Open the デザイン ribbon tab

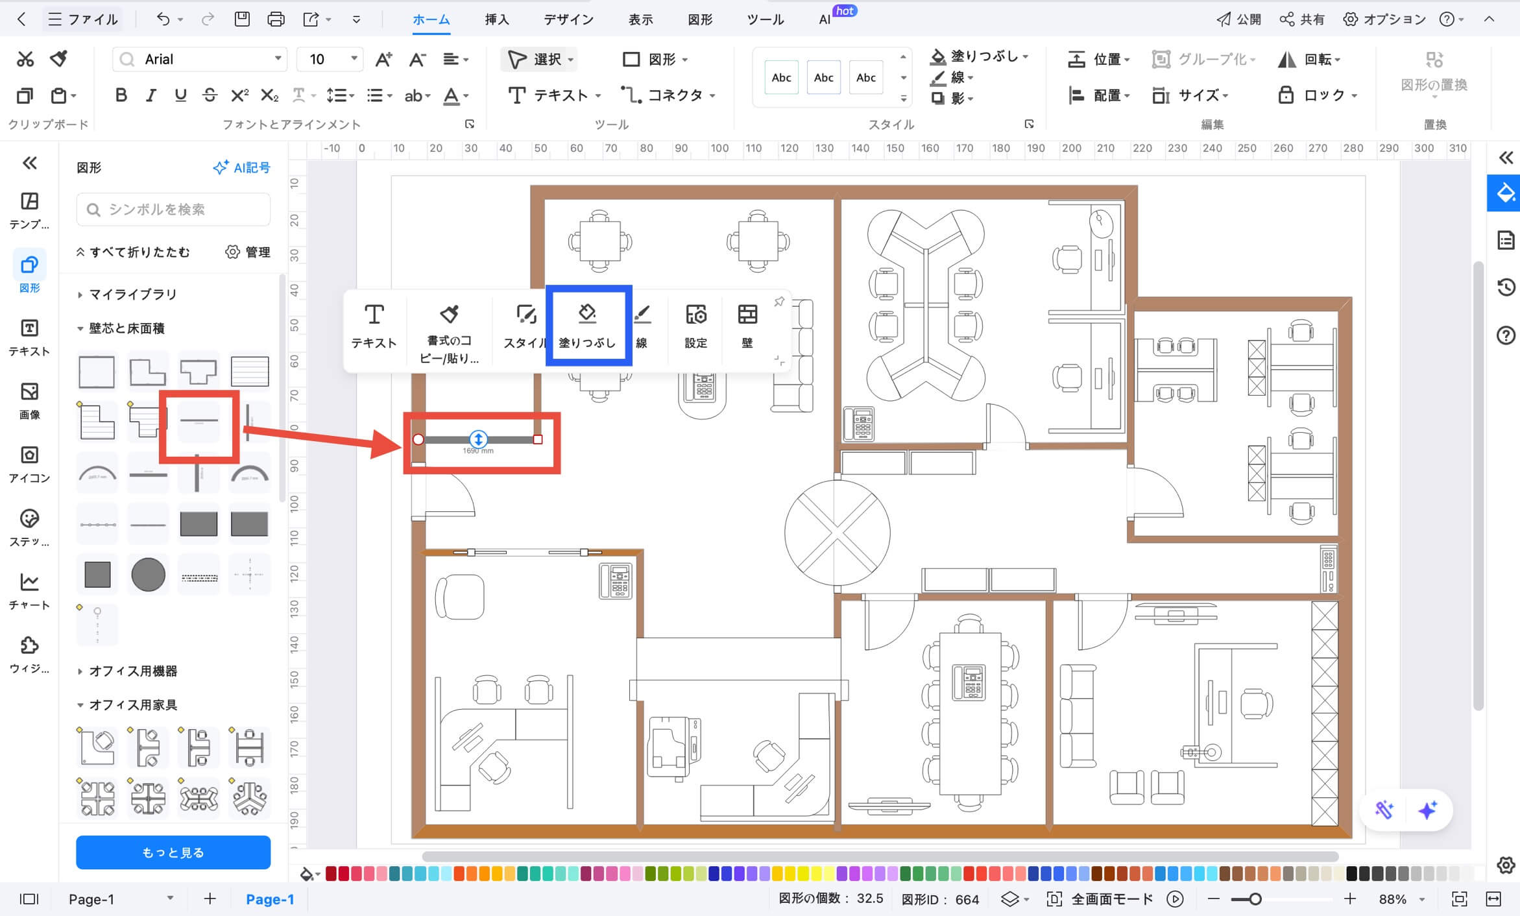(568, 19)
